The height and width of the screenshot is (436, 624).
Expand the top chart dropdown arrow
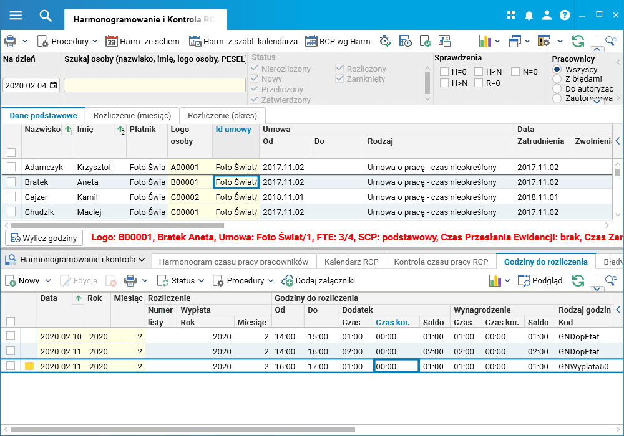(x=497, y=41)
